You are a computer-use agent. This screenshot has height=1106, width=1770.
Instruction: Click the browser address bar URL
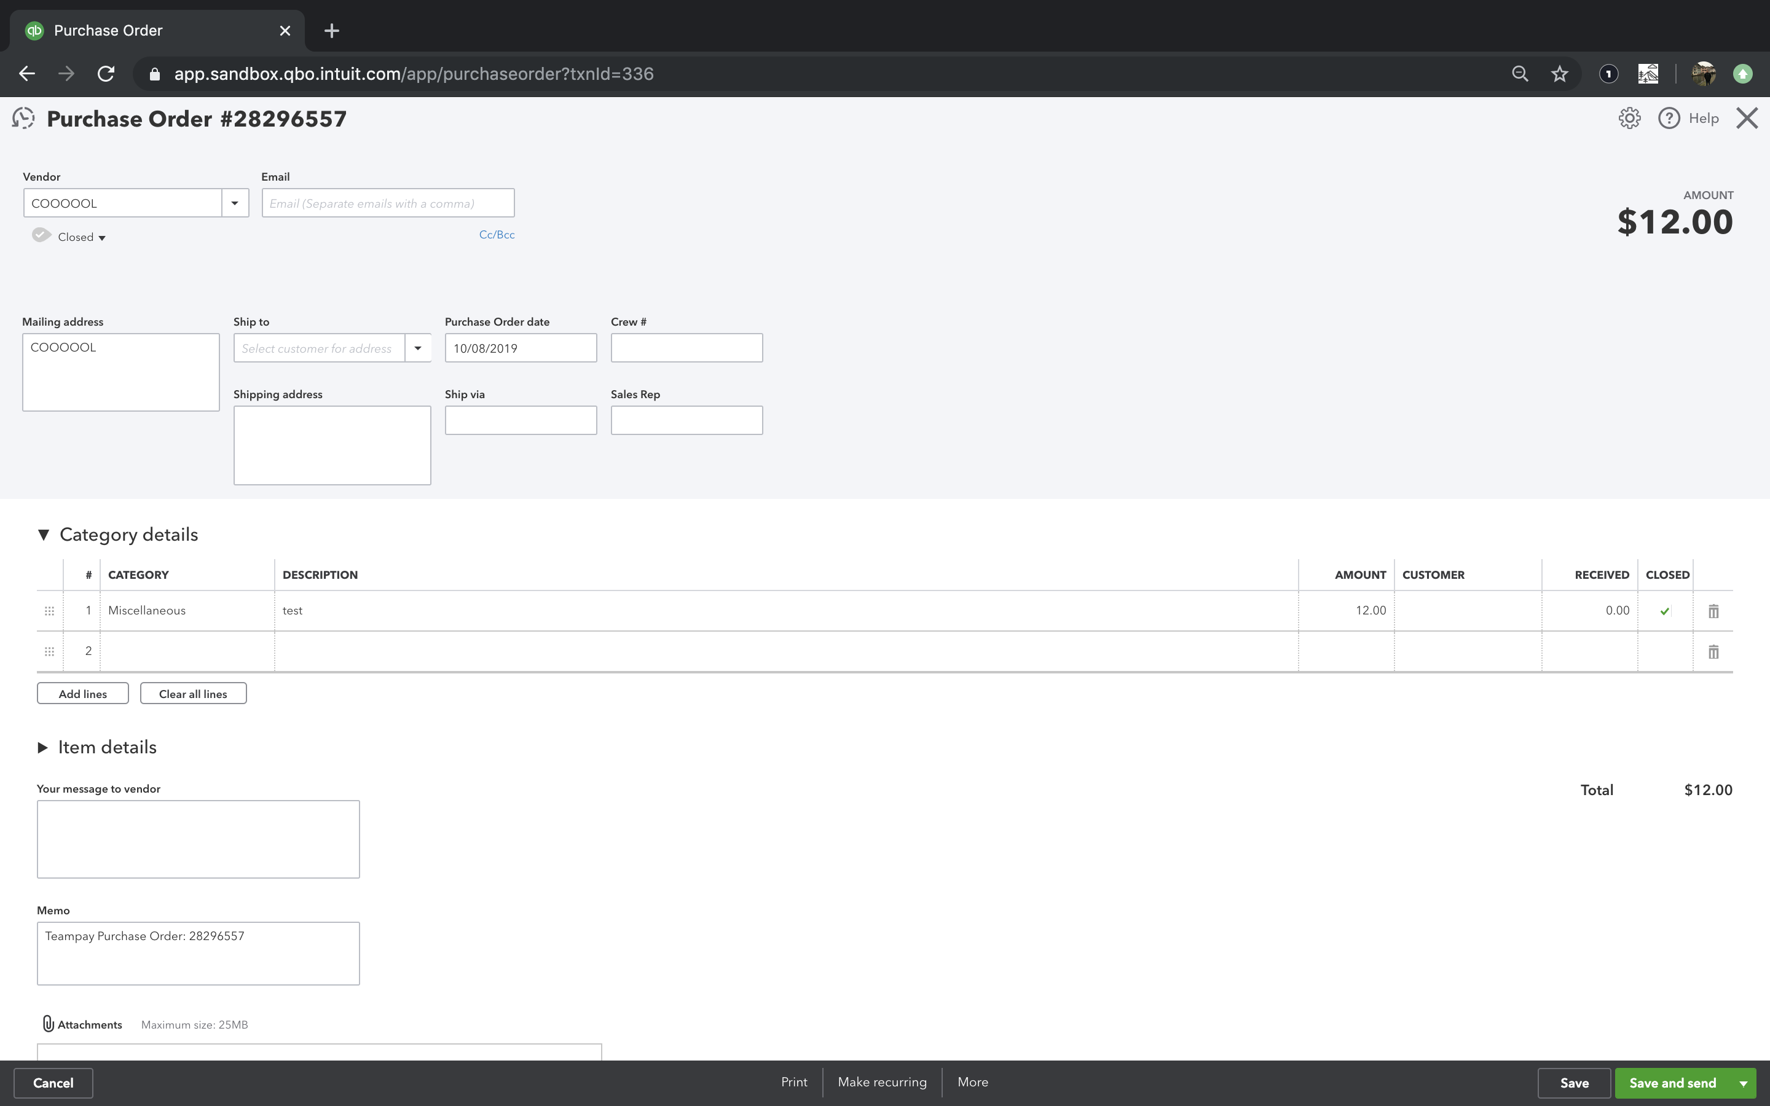pos(414,74)
